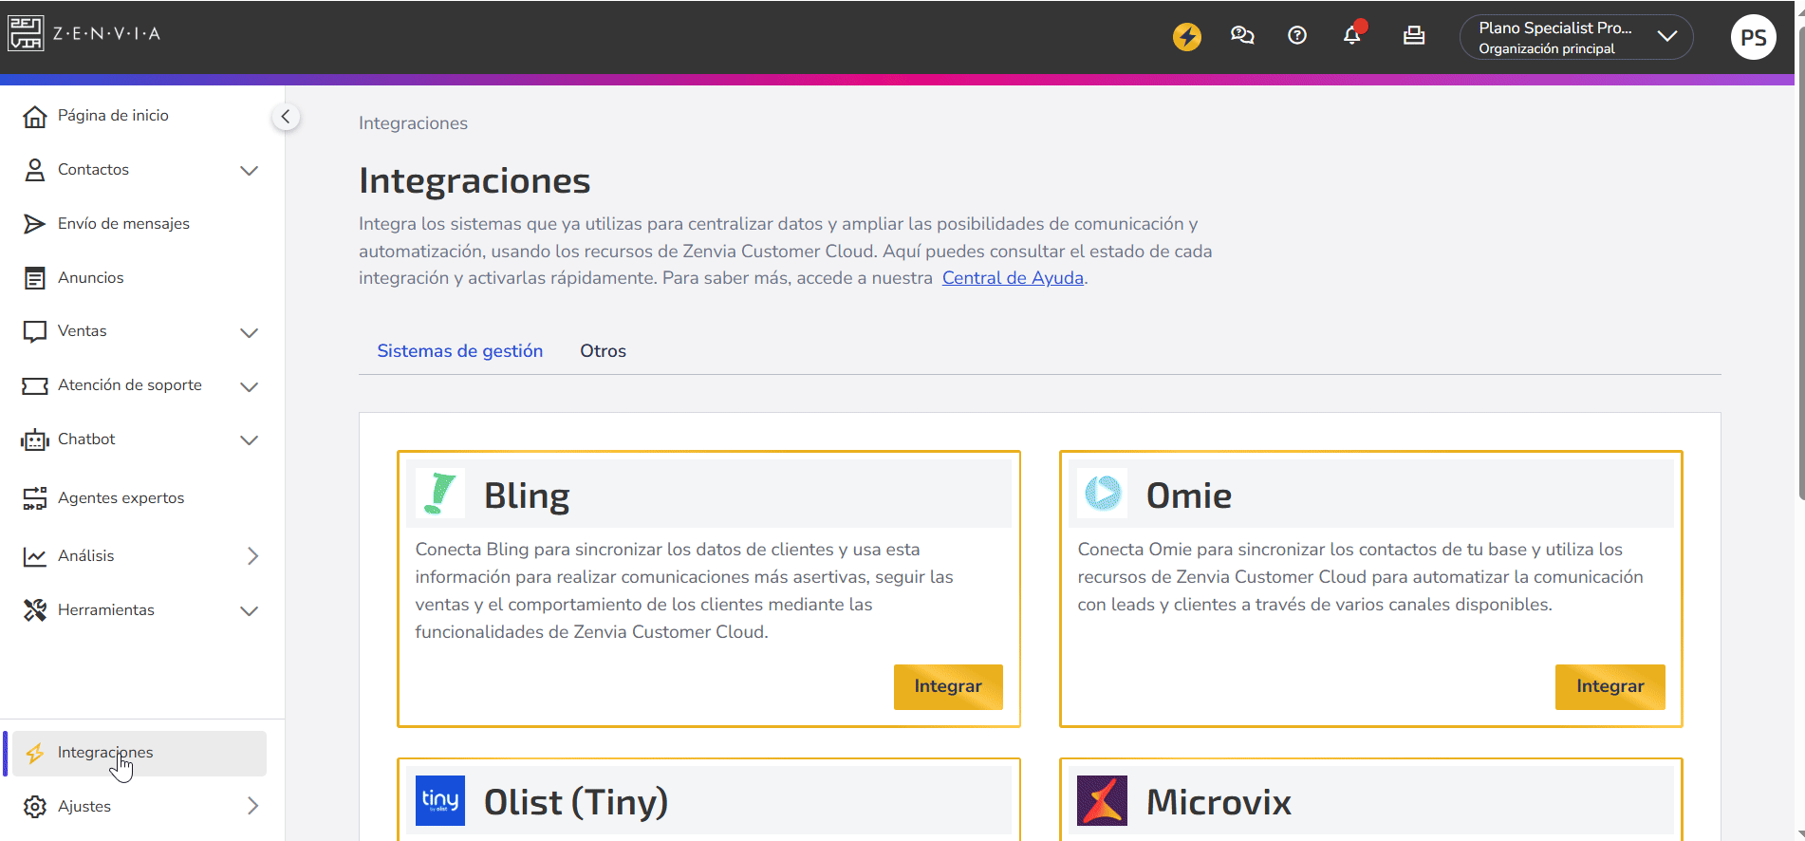The width and height of the screenshot is (1805, 841).
Task: Open Agentes expertos
Action: pos(121,498)
